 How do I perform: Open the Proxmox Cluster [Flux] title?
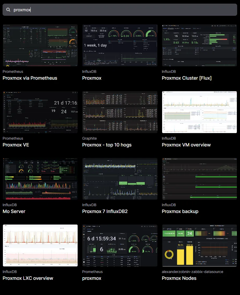pyautogui.click(x=187, y=78)
